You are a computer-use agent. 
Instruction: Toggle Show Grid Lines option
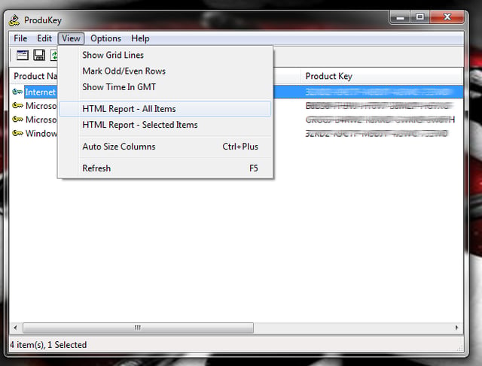[x=166, y=55]
